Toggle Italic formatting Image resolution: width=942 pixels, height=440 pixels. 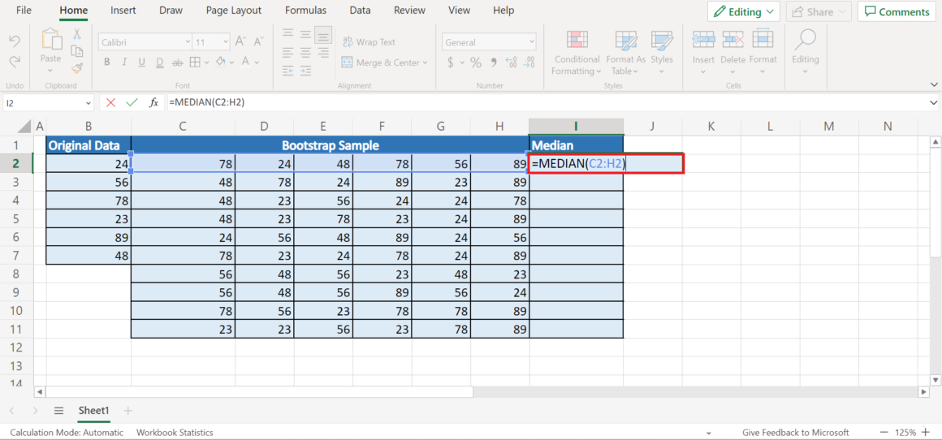pyautogui.click(x=124, y=62)
